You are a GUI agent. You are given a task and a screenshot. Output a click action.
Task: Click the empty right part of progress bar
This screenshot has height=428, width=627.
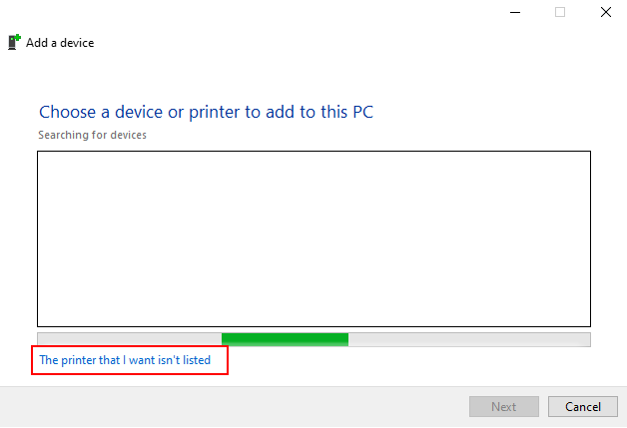point(469,339)
